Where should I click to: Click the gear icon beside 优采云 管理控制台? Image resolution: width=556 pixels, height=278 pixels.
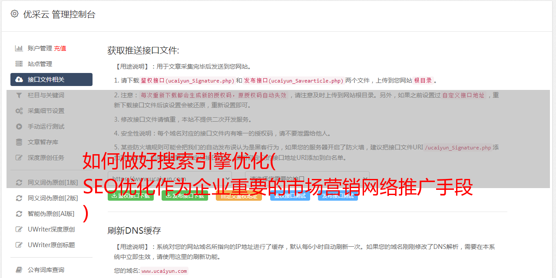tap(14, 14)
